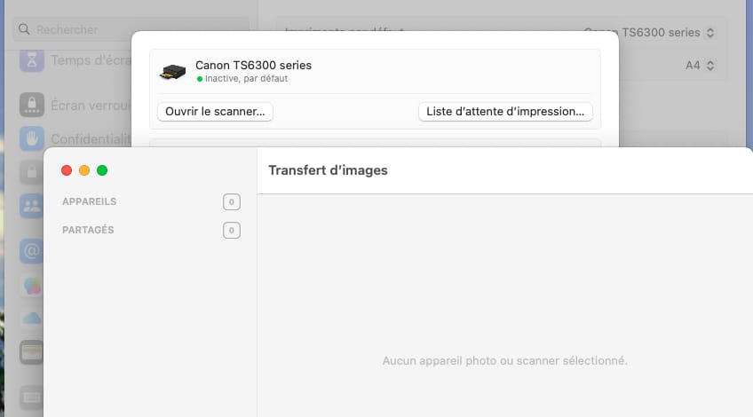
Task: Click the Rechercher search field
Action: (133, 30)
